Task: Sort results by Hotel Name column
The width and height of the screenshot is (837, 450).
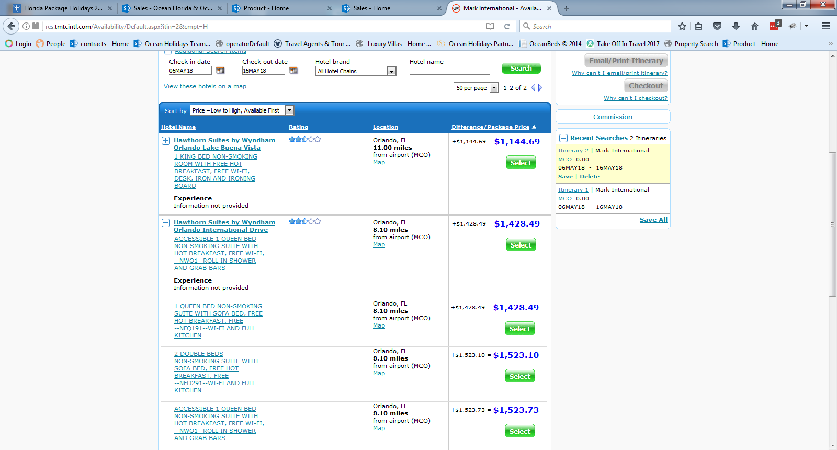Action: click(178, 127)
